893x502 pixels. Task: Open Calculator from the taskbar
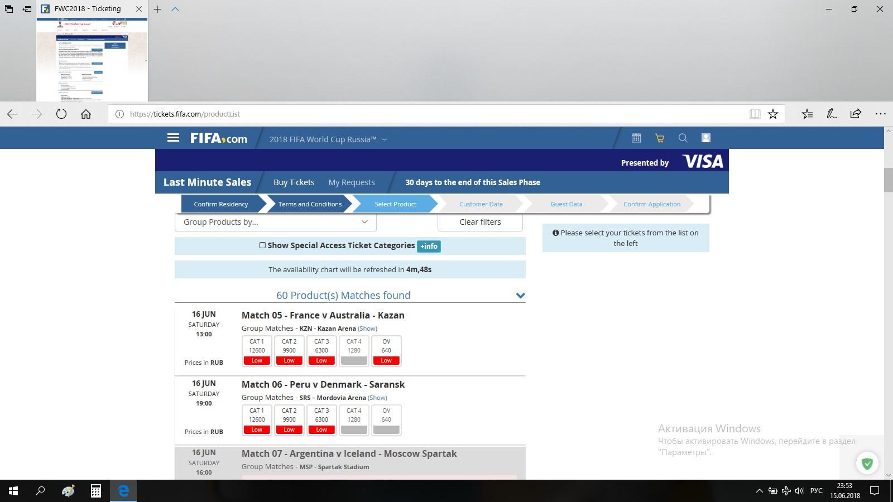point(96,491)
